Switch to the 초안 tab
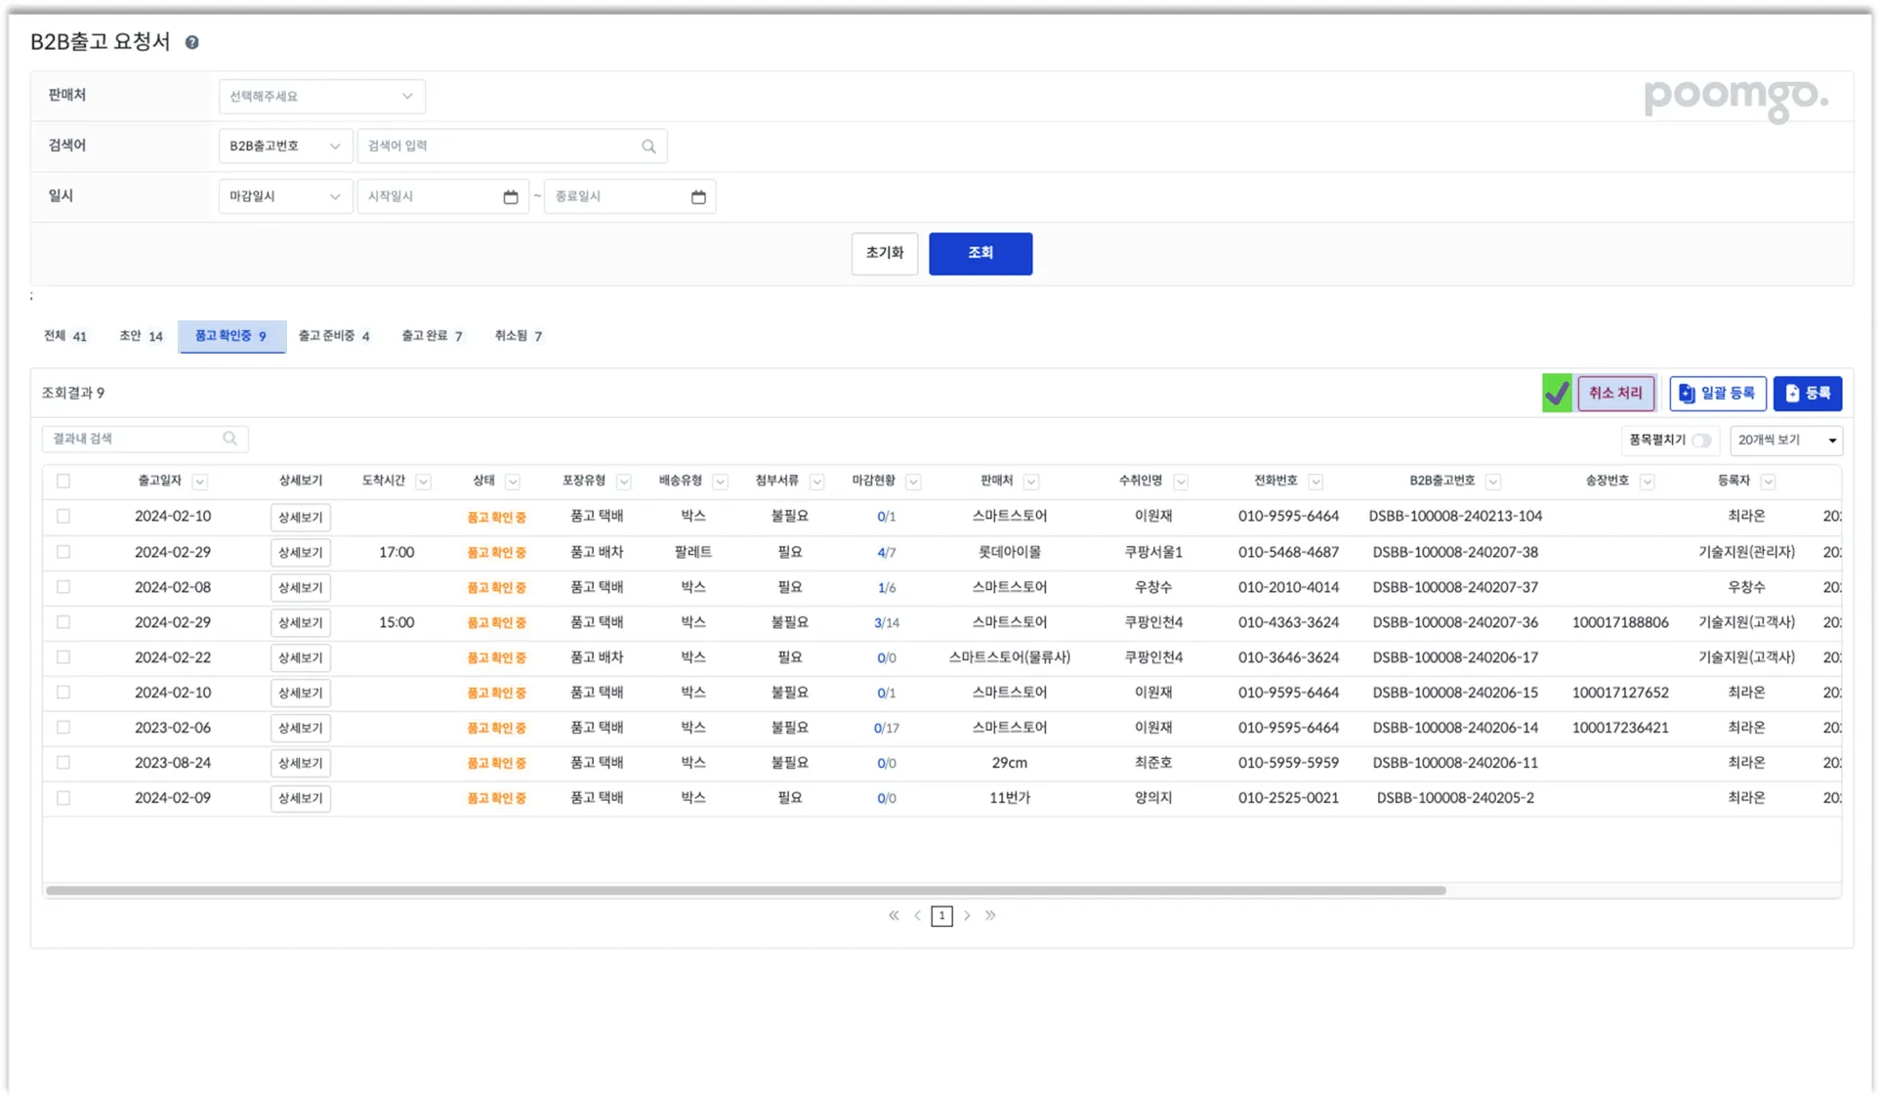Viewport: 1880px width, 1099px height. (141, 336)
